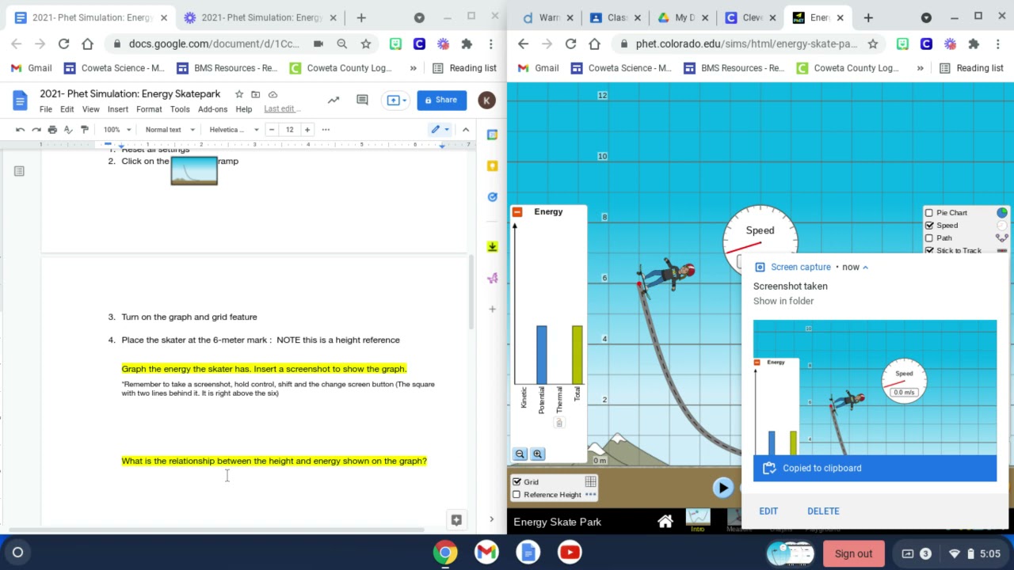Move document with the folder icon
1014x570 pixels.
pos(255,94)
